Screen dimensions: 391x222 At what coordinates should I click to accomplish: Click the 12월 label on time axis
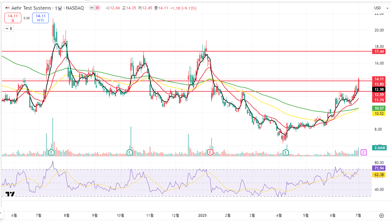pos(175,215)
